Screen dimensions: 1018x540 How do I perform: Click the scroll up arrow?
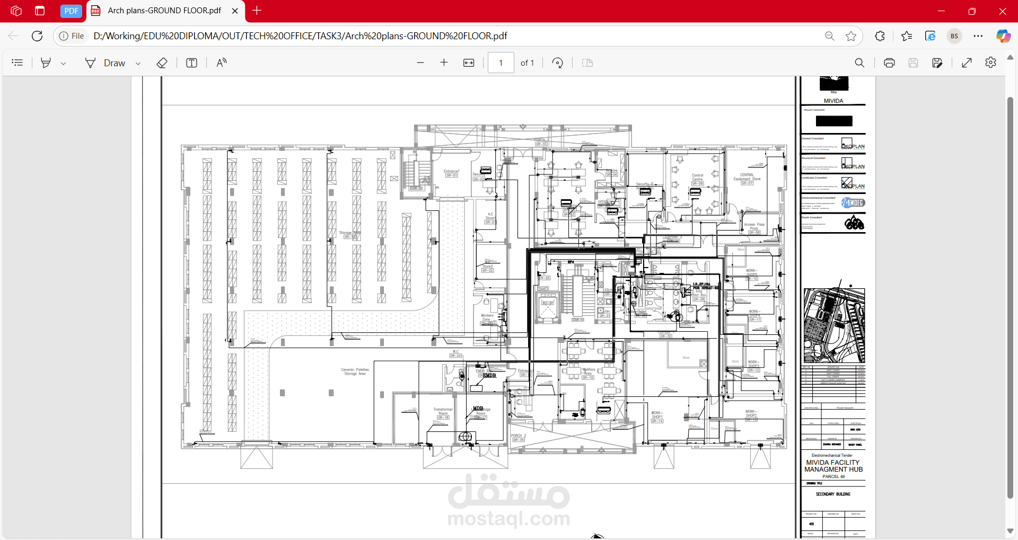tap(1010, 57)
